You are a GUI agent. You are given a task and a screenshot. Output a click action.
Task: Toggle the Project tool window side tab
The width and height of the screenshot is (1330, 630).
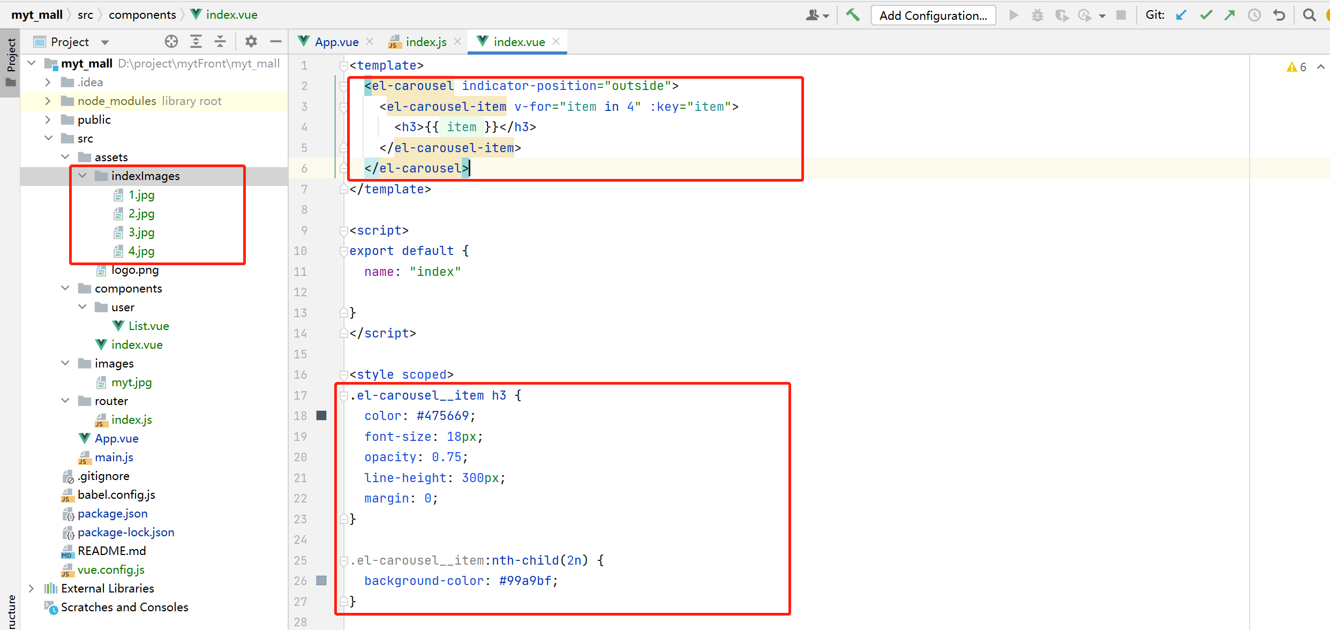coord(10,62)
